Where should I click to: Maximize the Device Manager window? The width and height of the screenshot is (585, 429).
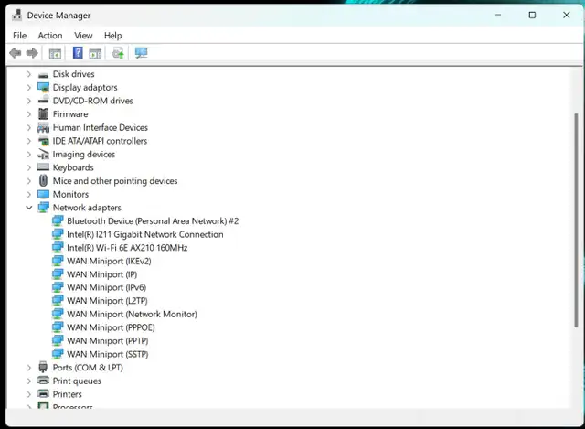pos(532,15)
